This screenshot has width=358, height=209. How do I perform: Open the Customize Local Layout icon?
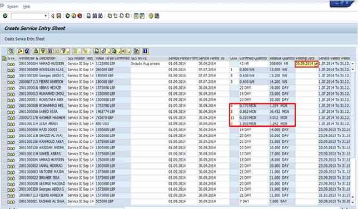coord(157,16)
